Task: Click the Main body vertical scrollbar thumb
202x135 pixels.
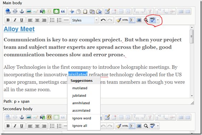Action: tap(192, 36)
